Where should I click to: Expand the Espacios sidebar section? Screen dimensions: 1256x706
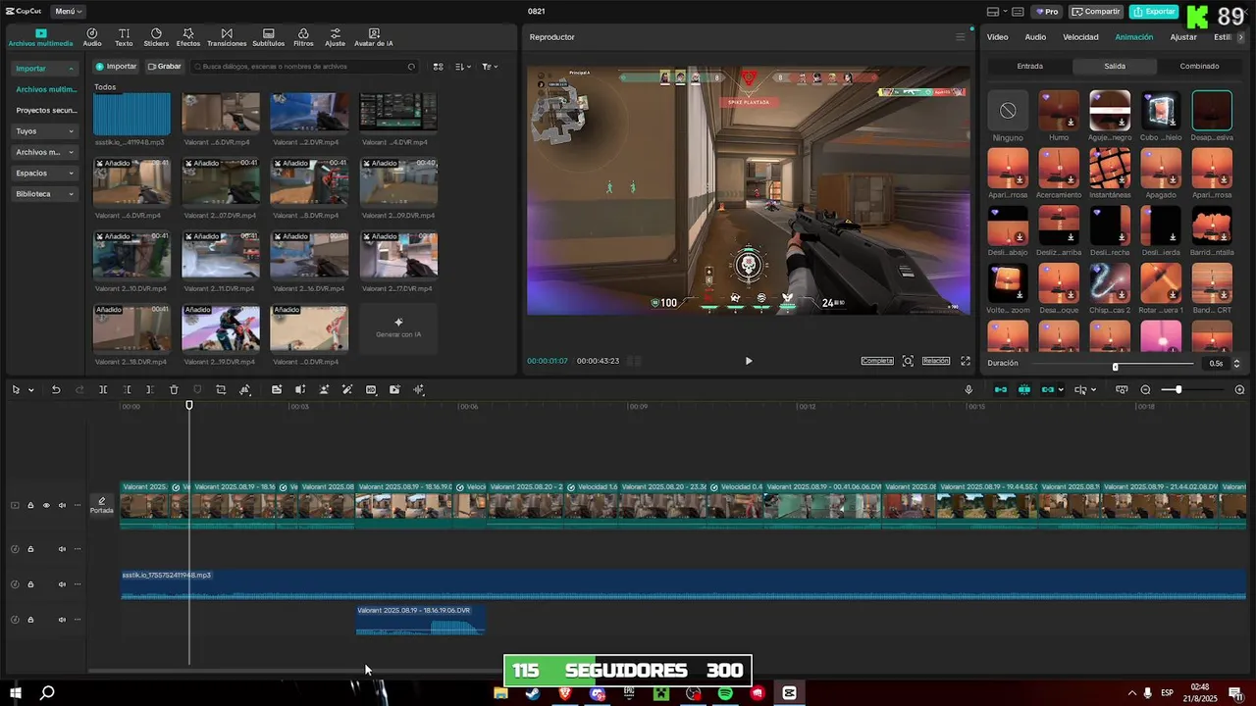tap(45, 173)
